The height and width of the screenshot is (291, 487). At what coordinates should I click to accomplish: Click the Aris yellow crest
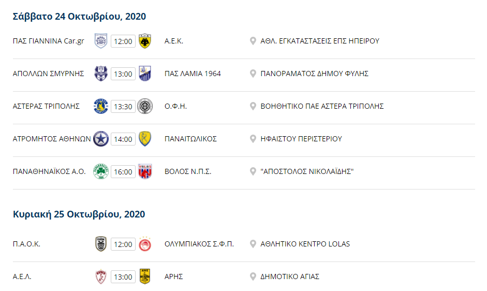click(145, 277)
